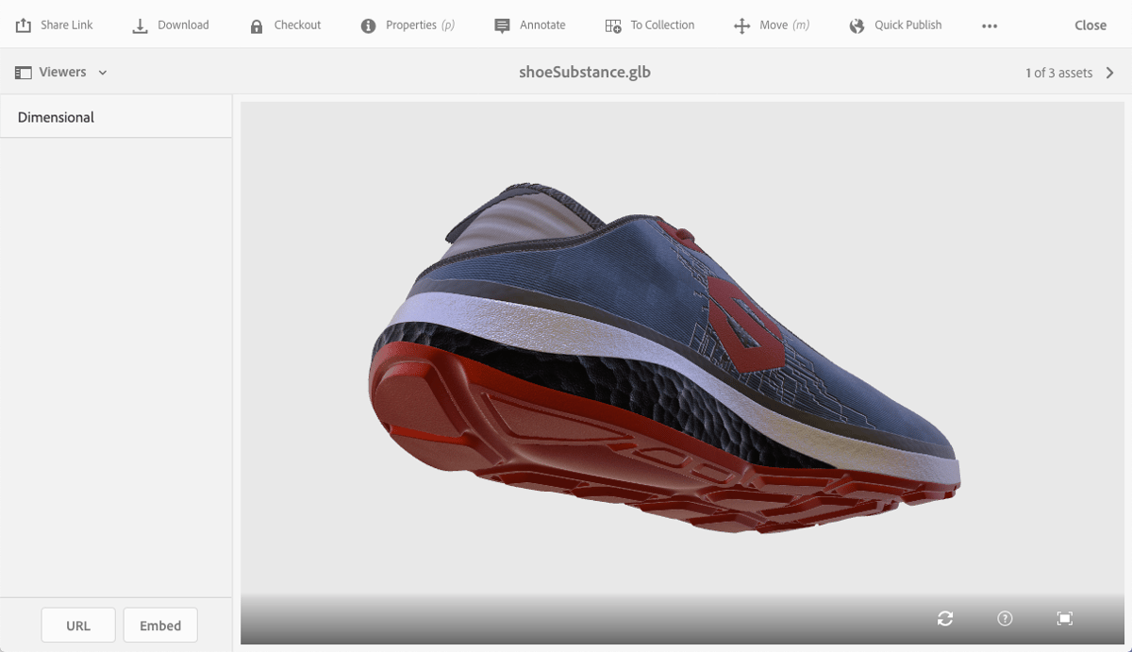
Task: Expand more options with ellipsis menu
Action: (x=989, y=25)
